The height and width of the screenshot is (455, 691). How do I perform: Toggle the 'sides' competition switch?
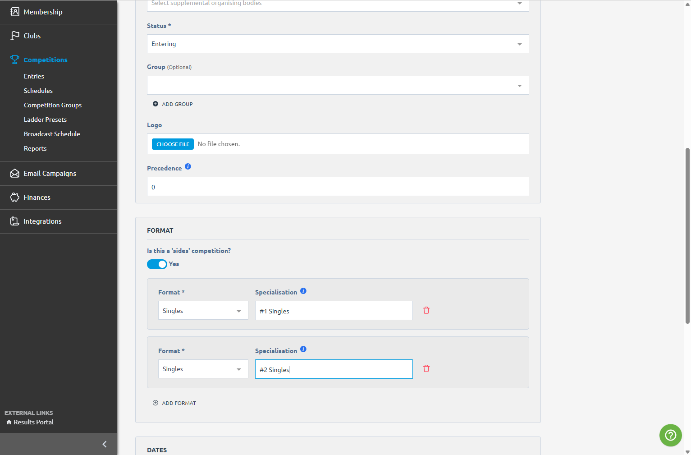click(157, 264)
